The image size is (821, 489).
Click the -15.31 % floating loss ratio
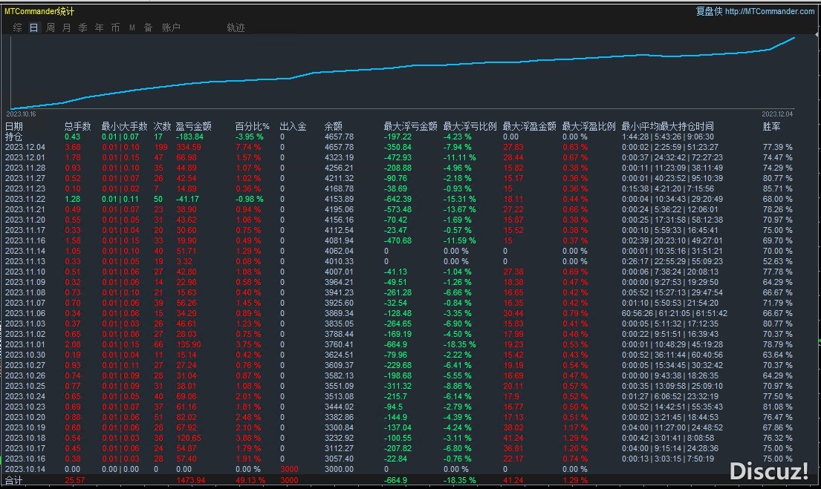pos(460,199)
